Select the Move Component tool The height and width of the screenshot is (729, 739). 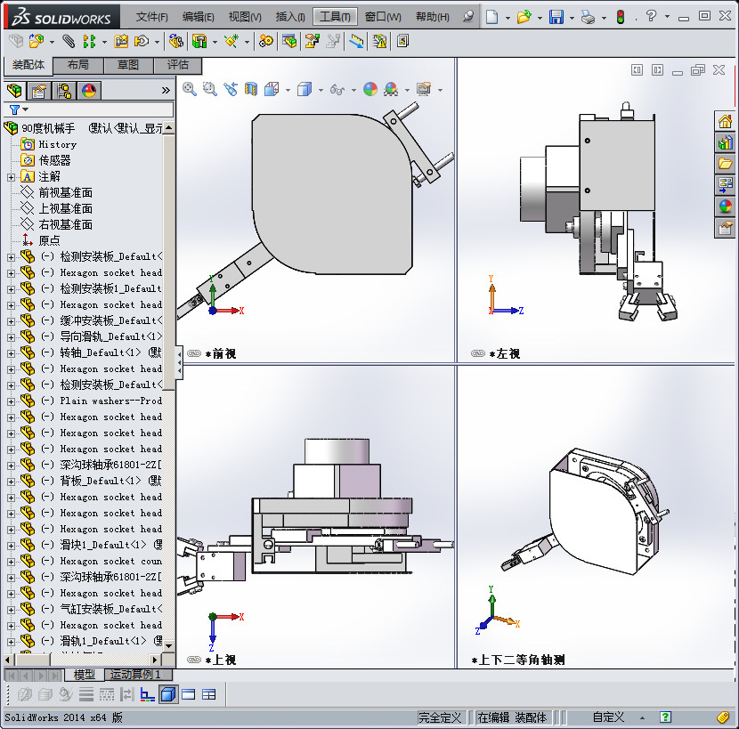coord(142,42)
